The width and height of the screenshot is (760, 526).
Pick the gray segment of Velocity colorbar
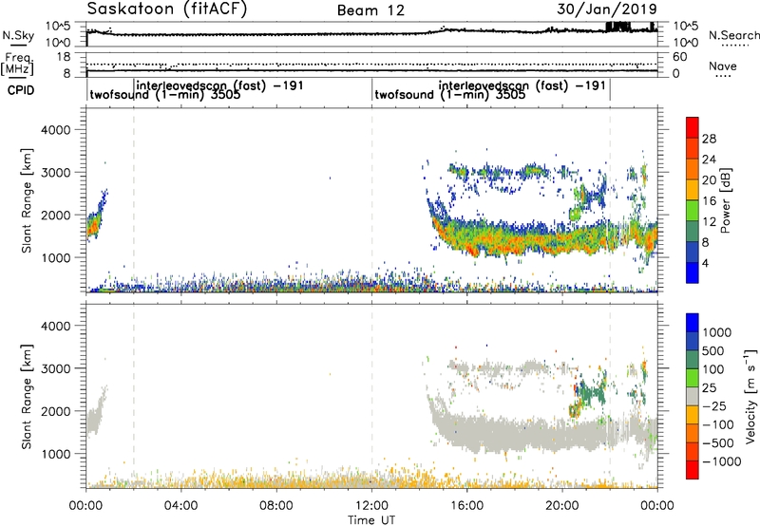click(693, 397)
